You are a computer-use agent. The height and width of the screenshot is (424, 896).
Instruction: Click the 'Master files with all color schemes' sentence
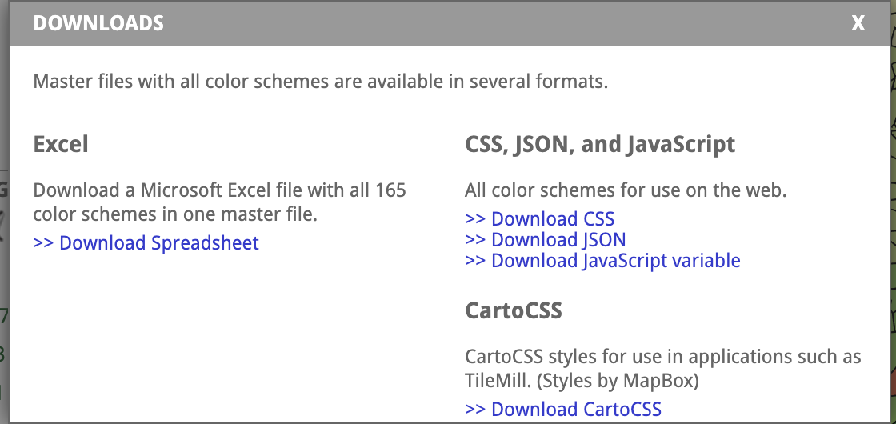coord(321,82)
